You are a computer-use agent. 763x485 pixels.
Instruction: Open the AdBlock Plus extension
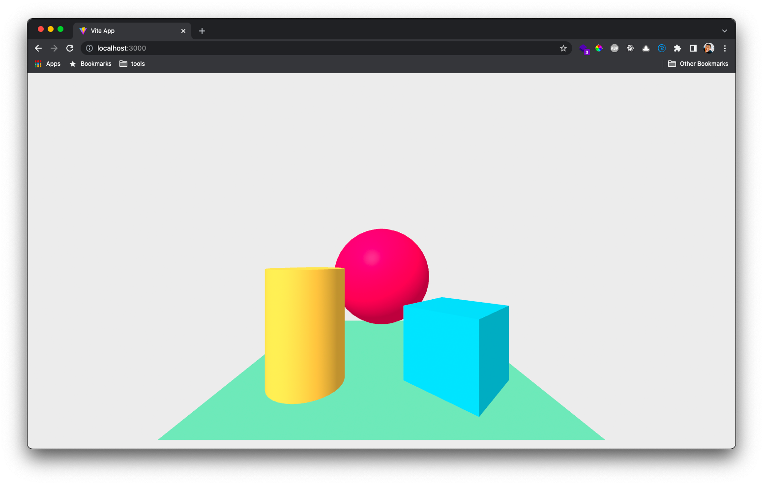(x=615, y=48)
